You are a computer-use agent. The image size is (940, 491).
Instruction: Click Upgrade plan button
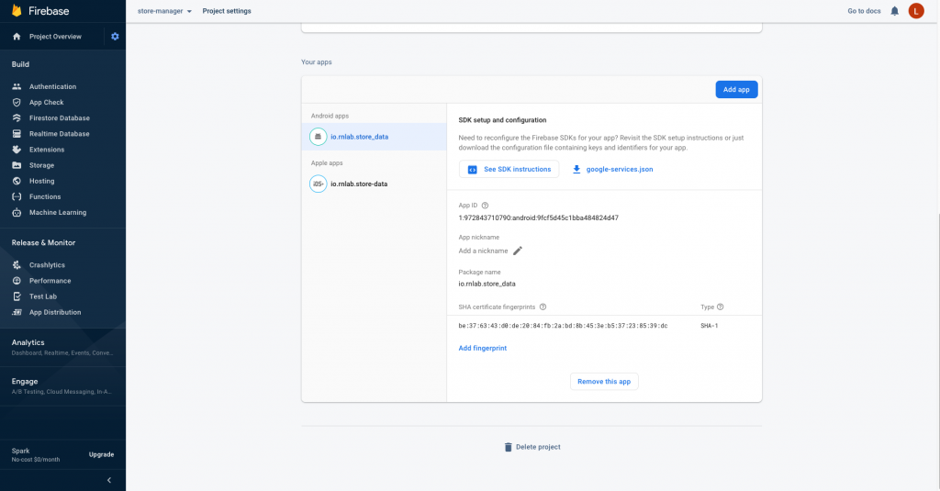[x=101, y=454]
